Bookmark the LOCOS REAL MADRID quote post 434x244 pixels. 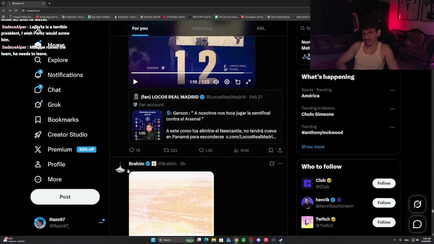271,150
